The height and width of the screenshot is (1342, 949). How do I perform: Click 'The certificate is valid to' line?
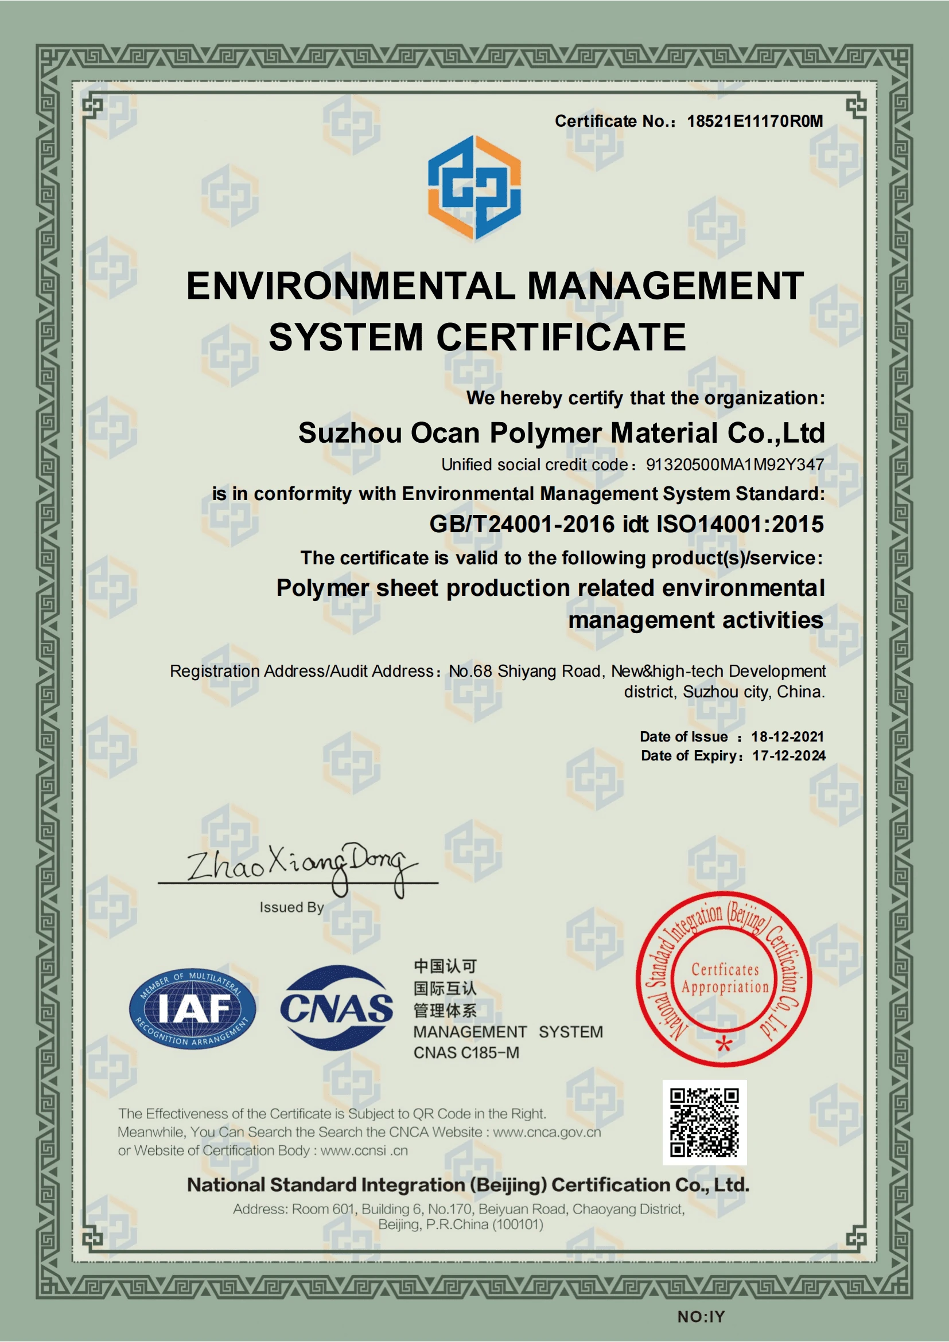click(561, 558)
